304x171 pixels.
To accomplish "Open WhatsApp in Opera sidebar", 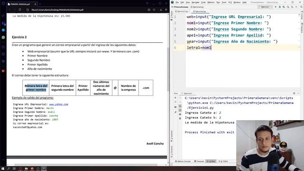I will coord(3,38).
